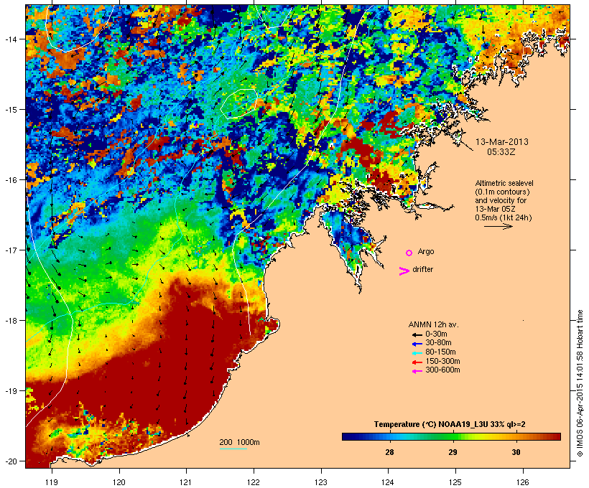Click the '200 1000m' isobath label text

point(239,442)
